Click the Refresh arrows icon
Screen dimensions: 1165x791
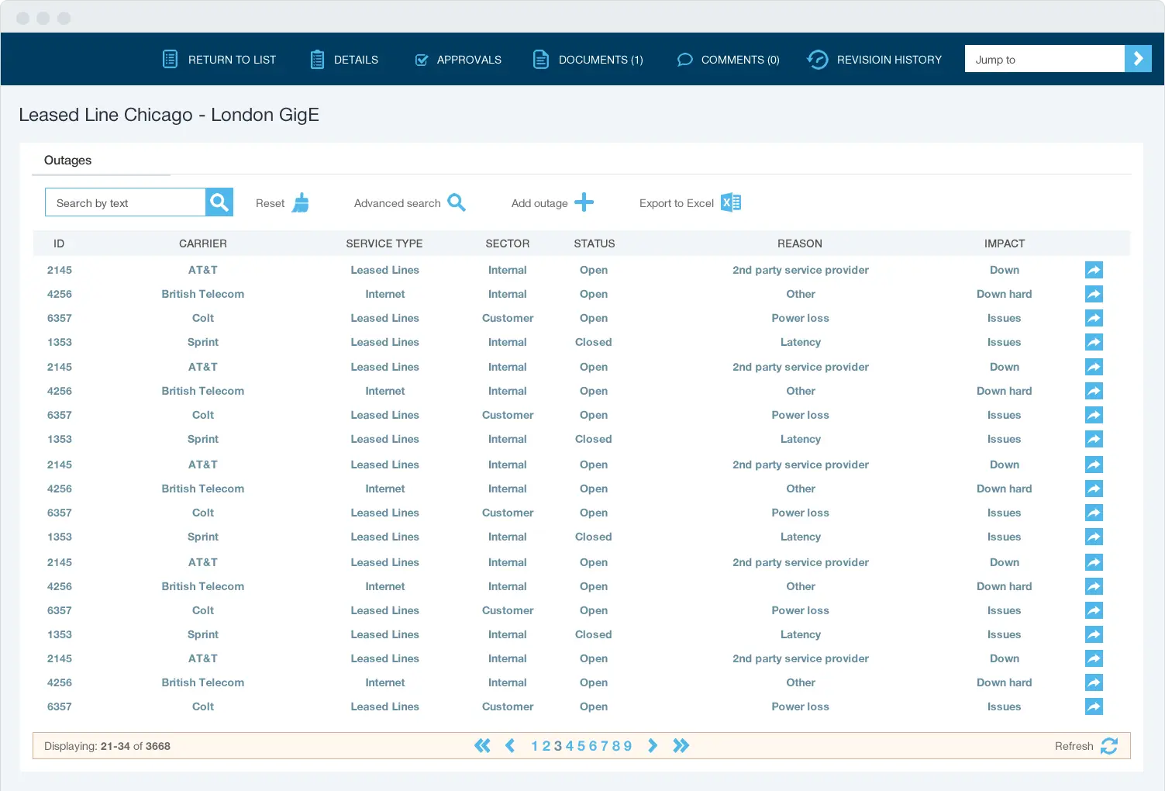point(1108,746)
